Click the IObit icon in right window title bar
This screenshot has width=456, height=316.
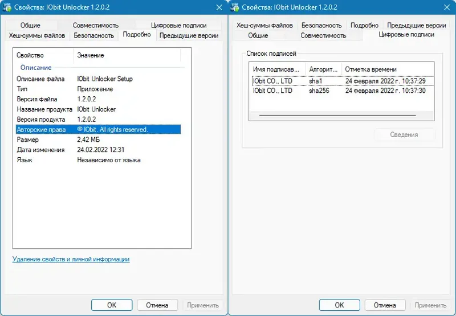(235, 7)
